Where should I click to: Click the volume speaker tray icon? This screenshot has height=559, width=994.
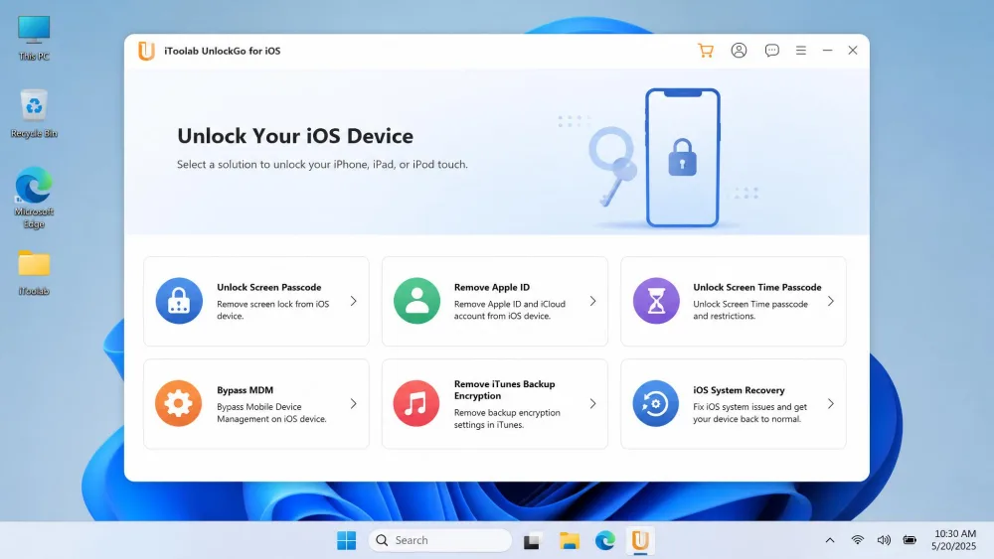pos(884,541)
